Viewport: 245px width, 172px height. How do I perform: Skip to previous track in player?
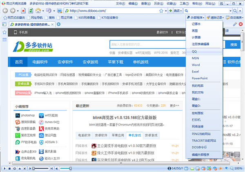[x=30, y=168]
